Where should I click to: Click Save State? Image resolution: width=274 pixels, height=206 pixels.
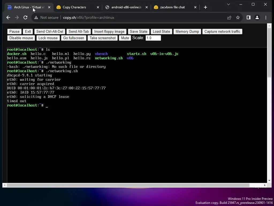coord(139,32)
